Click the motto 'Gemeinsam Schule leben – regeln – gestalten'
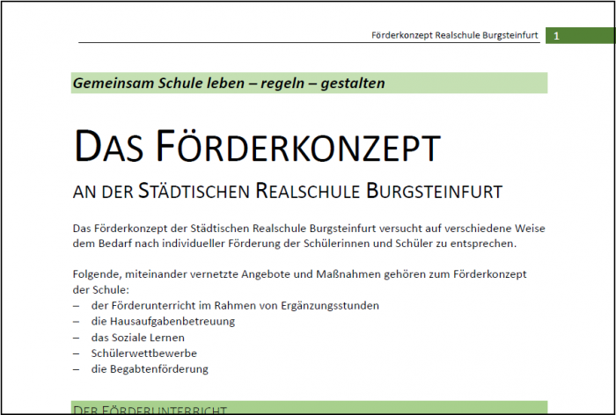The width and height of the screenshot is (616, 415). 229,83
